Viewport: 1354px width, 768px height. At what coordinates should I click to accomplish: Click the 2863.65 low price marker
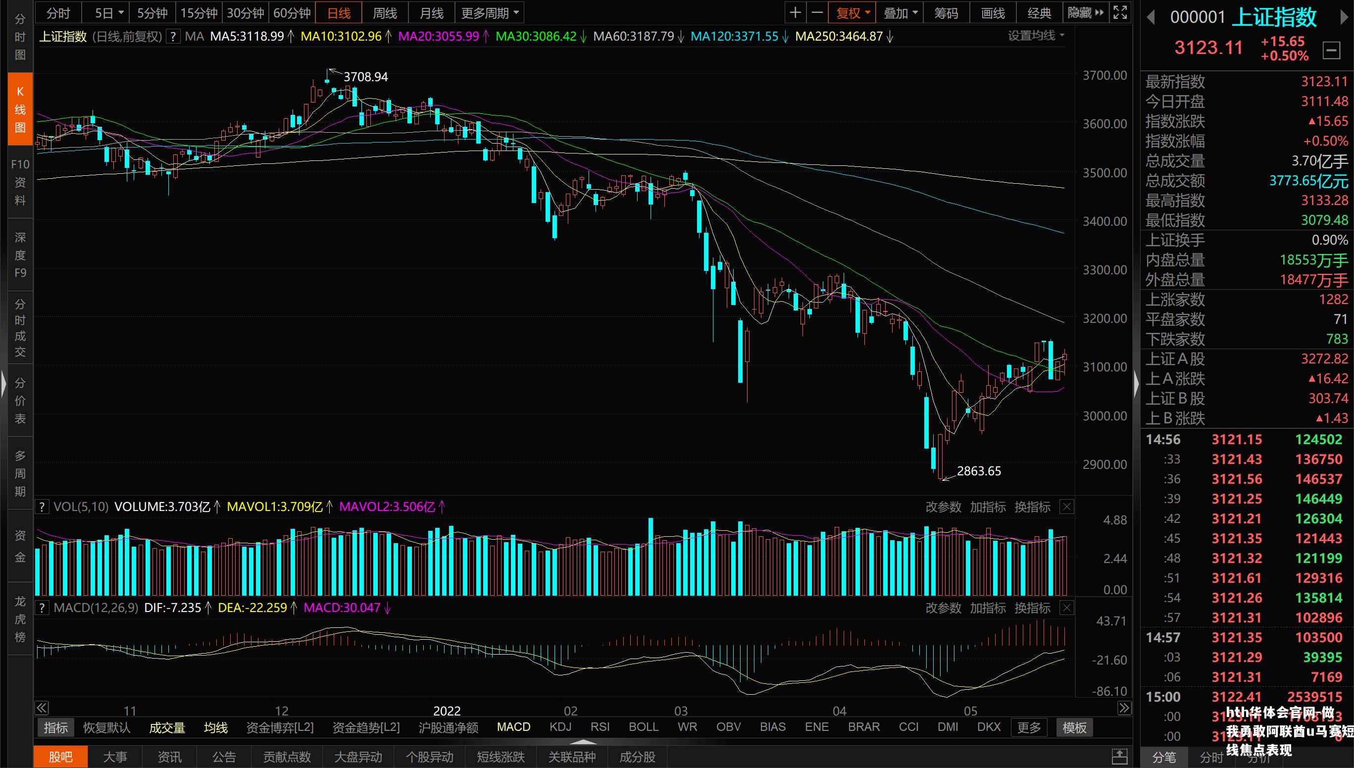pyautogui.click(x=979, y=471)
